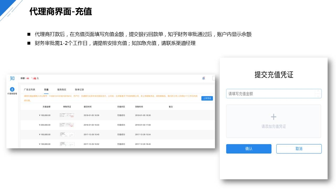Open voucher thumbnail for 2018-01-05 16:36 row

[67, 115]
